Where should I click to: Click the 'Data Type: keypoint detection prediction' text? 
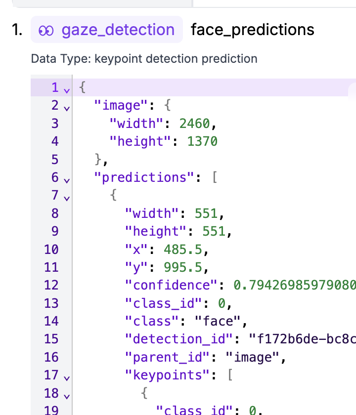click(144, 58)
